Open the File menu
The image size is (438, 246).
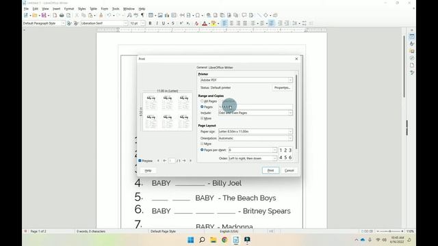coord(26,9)
